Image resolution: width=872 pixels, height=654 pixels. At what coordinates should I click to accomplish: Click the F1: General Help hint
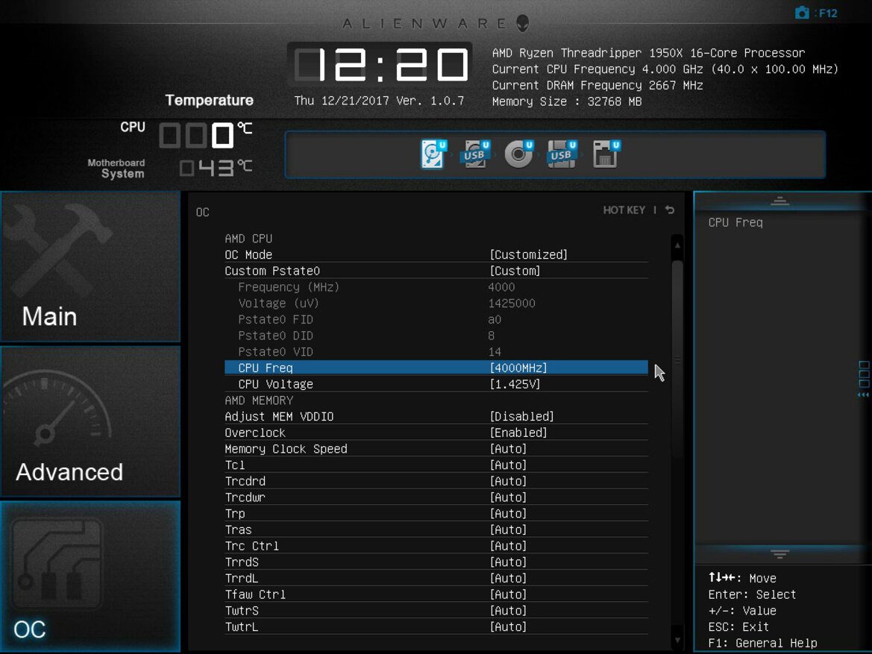tap(762, 643)
